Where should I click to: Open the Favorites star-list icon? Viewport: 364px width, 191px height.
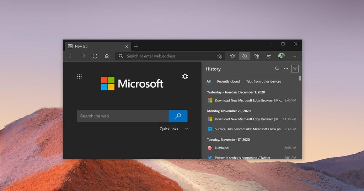coord(232,56)
